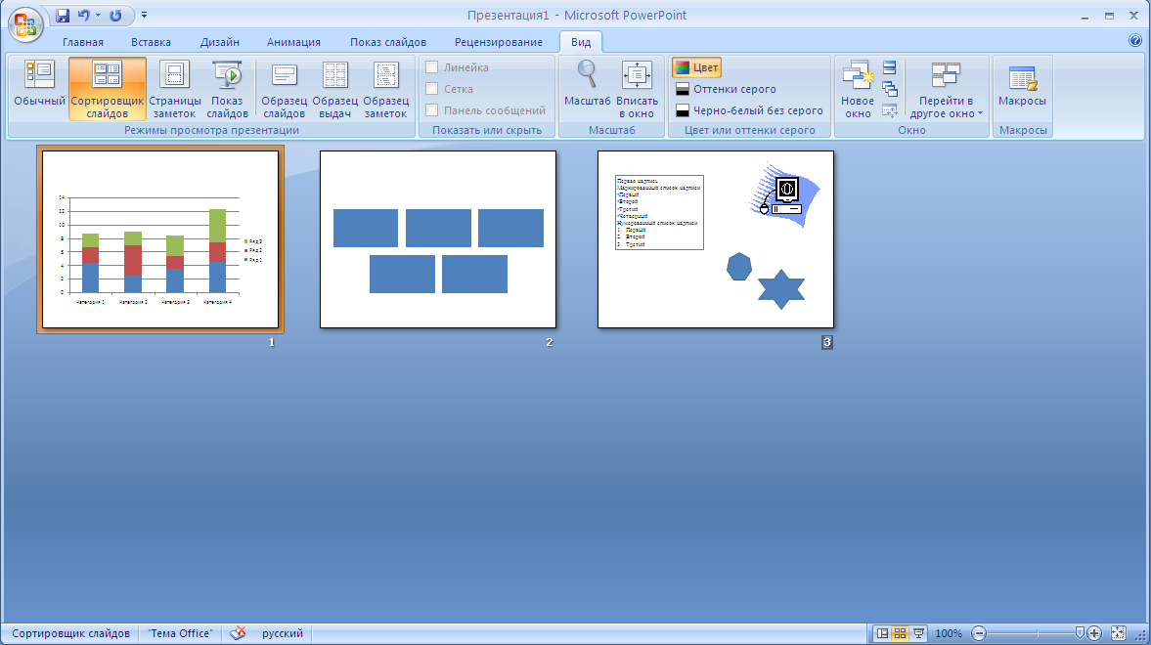The height and width of the screenshot is (645, 1151).
Task: Click the move split icon in Окно group
Action: pos(890,110)
